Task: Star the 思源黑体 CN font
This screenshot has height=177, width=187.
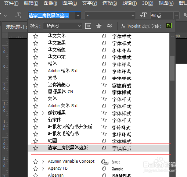Action: 36,92
